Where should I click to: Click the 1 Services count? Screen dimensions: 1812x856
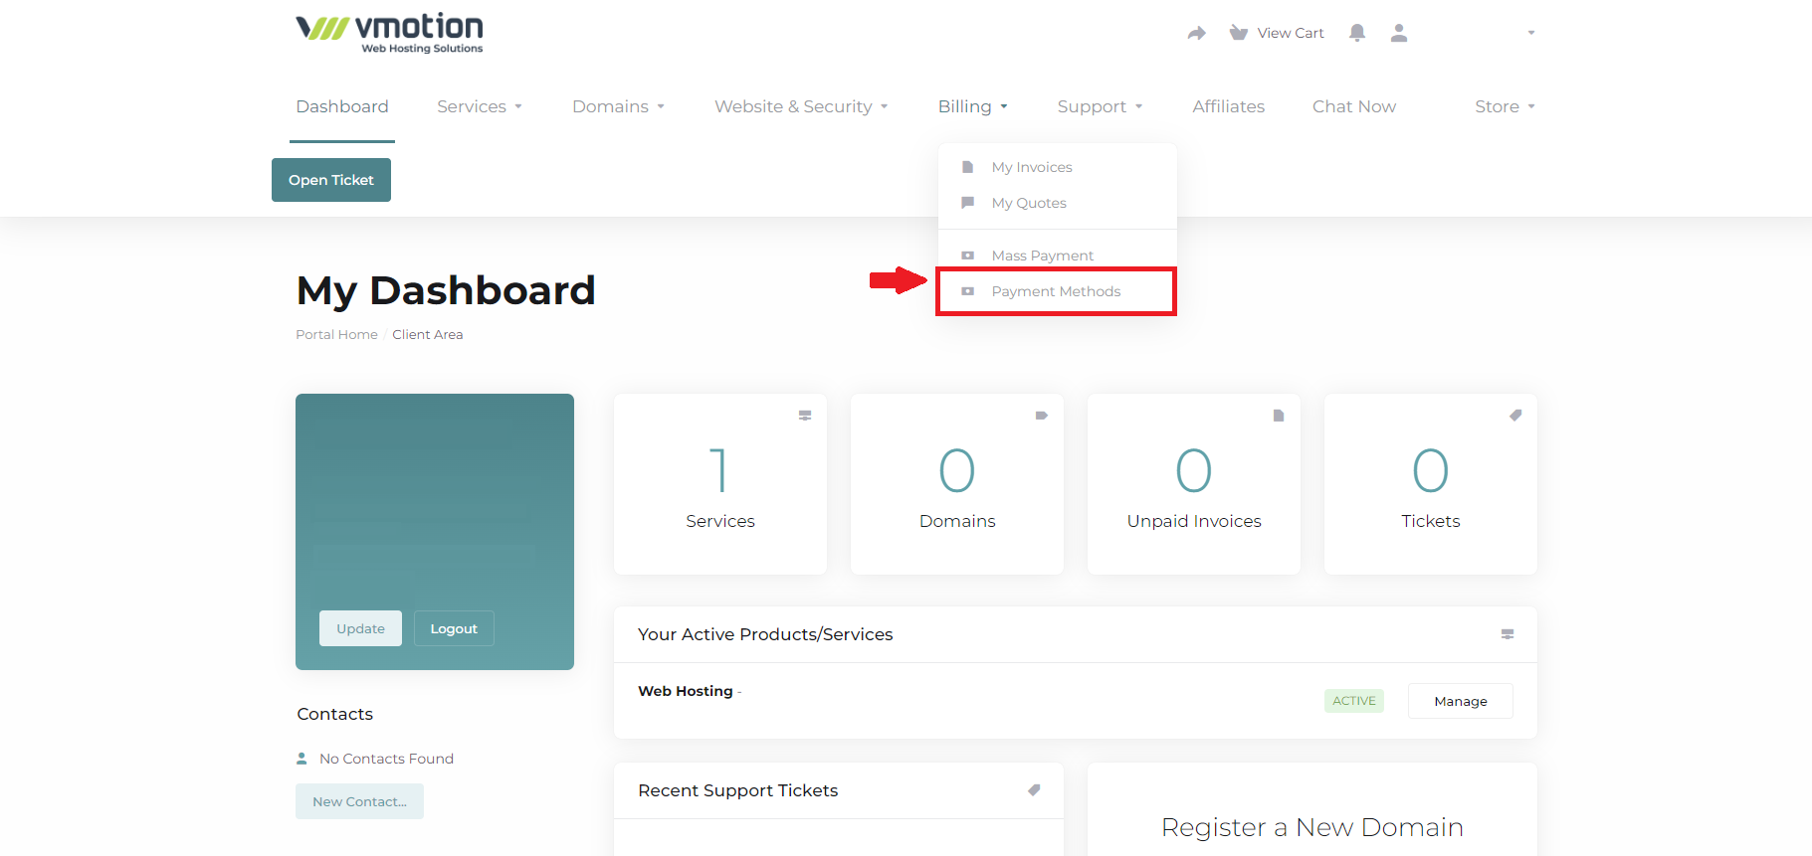point(719,470)
